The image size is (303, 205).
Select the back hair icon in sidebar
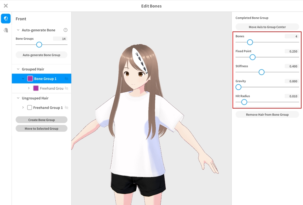pyautogui.click(x=6, y=30)
